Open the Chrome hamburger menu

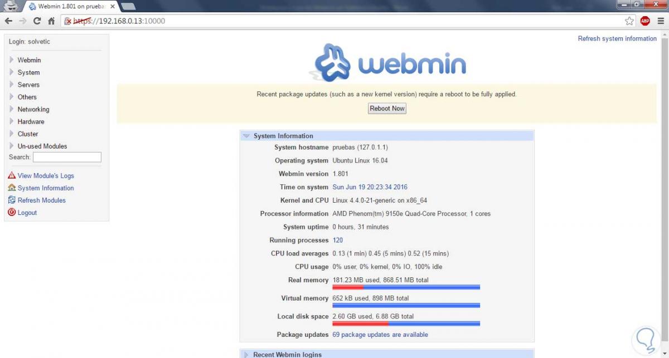coord(660,21)
